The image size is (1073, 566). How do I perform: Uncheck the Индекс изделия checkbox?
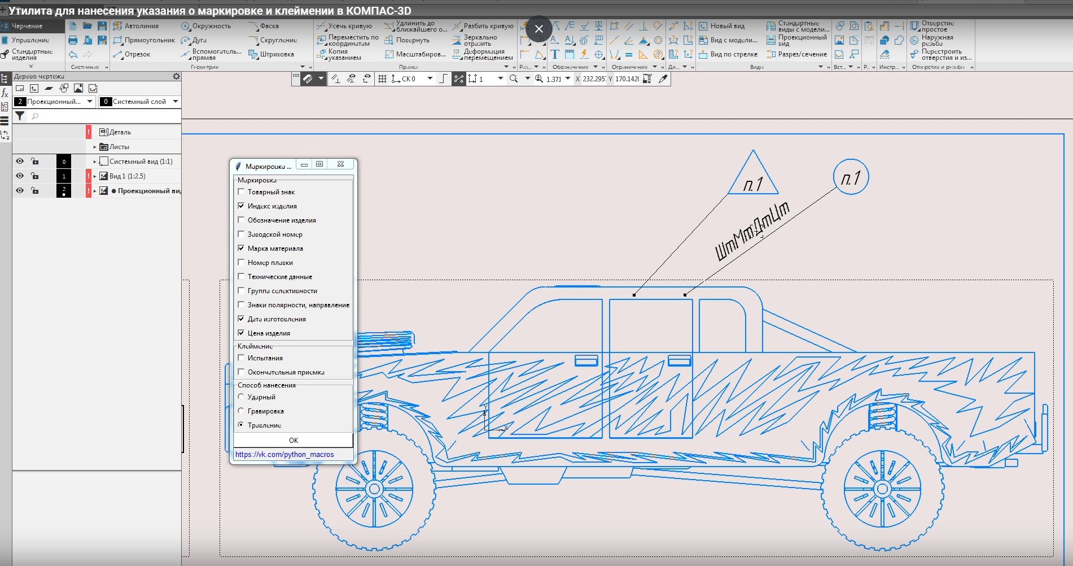241,206
